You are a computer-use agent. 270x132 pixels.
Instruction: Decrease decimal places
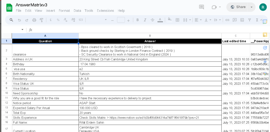point(66,20)
